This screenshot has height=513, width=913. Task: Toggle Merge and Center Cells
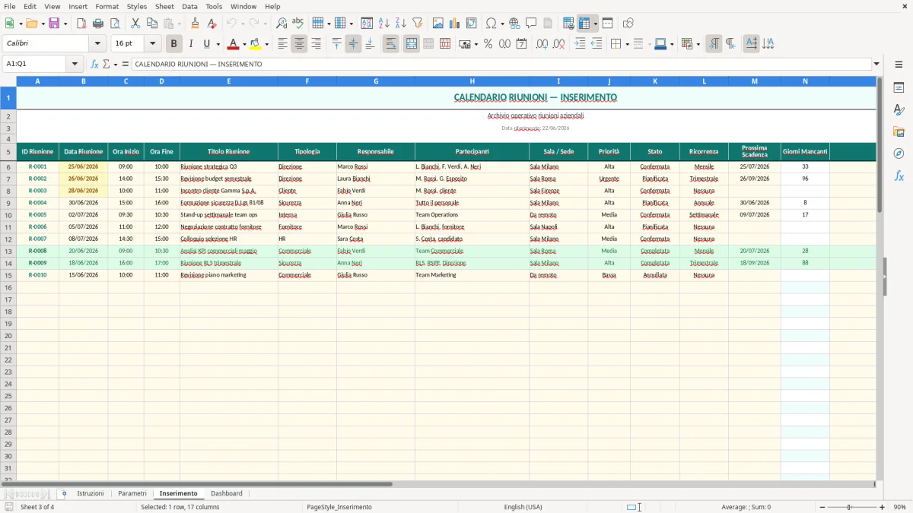pyautogui.click(x=412, y=44)
